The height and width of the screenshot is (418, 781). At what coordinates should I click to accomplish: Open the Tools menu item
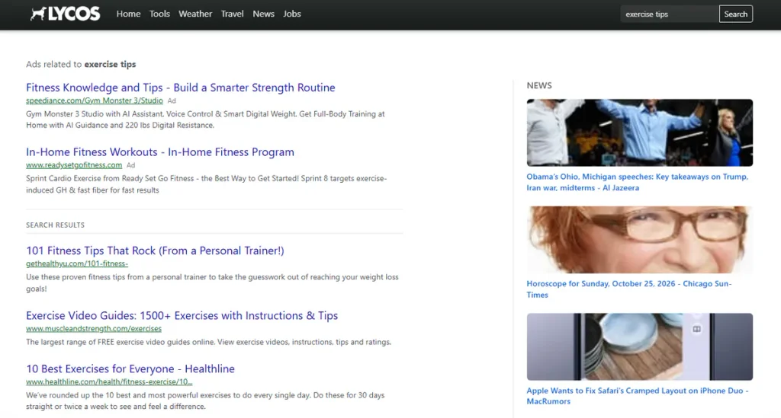[x=159, y=14]
